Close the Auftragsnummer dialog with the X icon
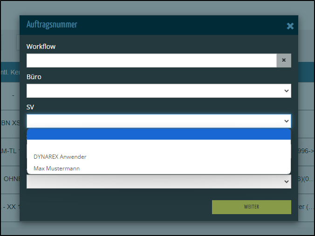This screenshot has height=236, width=315. pyautogui.click(x=290, y=26)
